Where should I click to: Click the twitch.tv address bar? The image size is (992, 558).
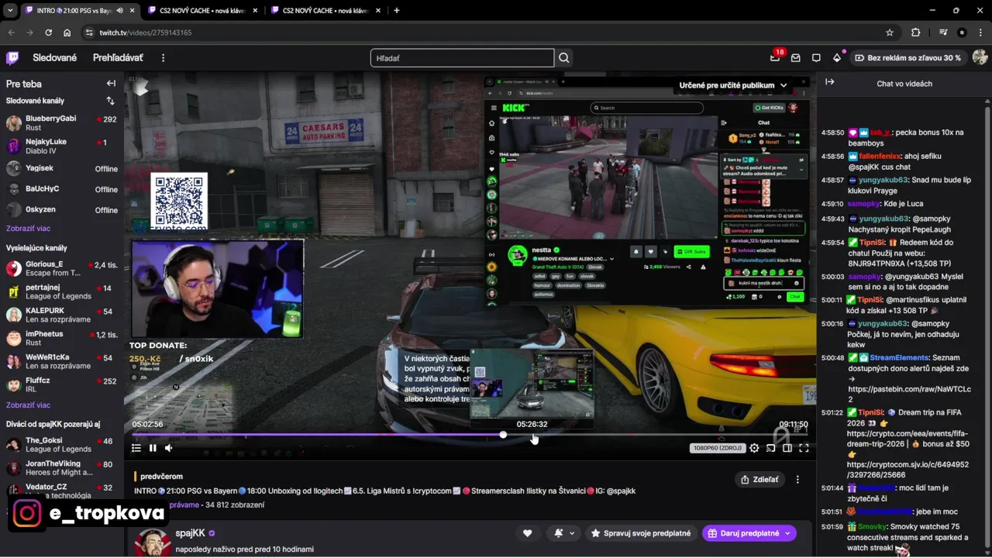click(x=488, y=33)
